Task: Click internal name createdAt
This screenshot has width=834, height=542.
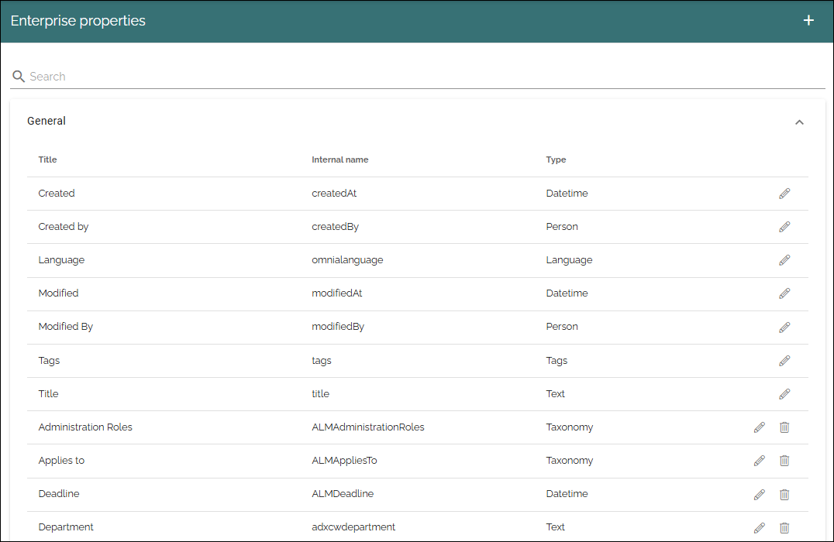Action: point(334,194)
